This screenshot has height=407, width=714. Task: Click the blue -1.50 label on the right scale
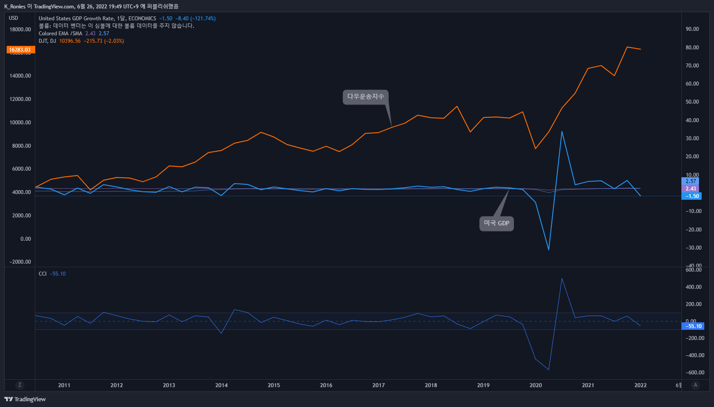pos(692,196)
